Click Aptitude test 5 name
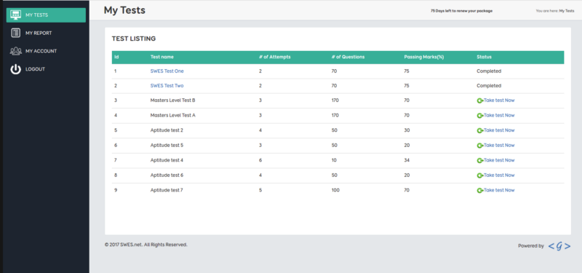 pos(167,145)
